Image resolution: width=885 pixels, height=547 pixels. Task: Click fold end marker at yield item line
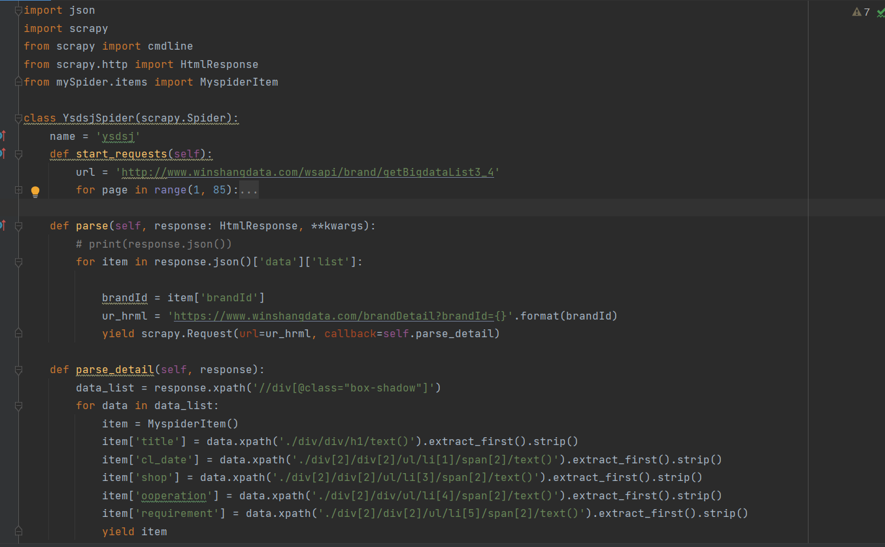coord(18,531)
